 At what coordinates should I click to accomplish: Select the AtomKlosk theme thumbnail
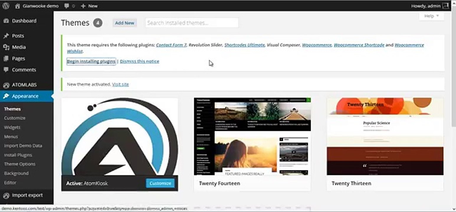(120, 137)
